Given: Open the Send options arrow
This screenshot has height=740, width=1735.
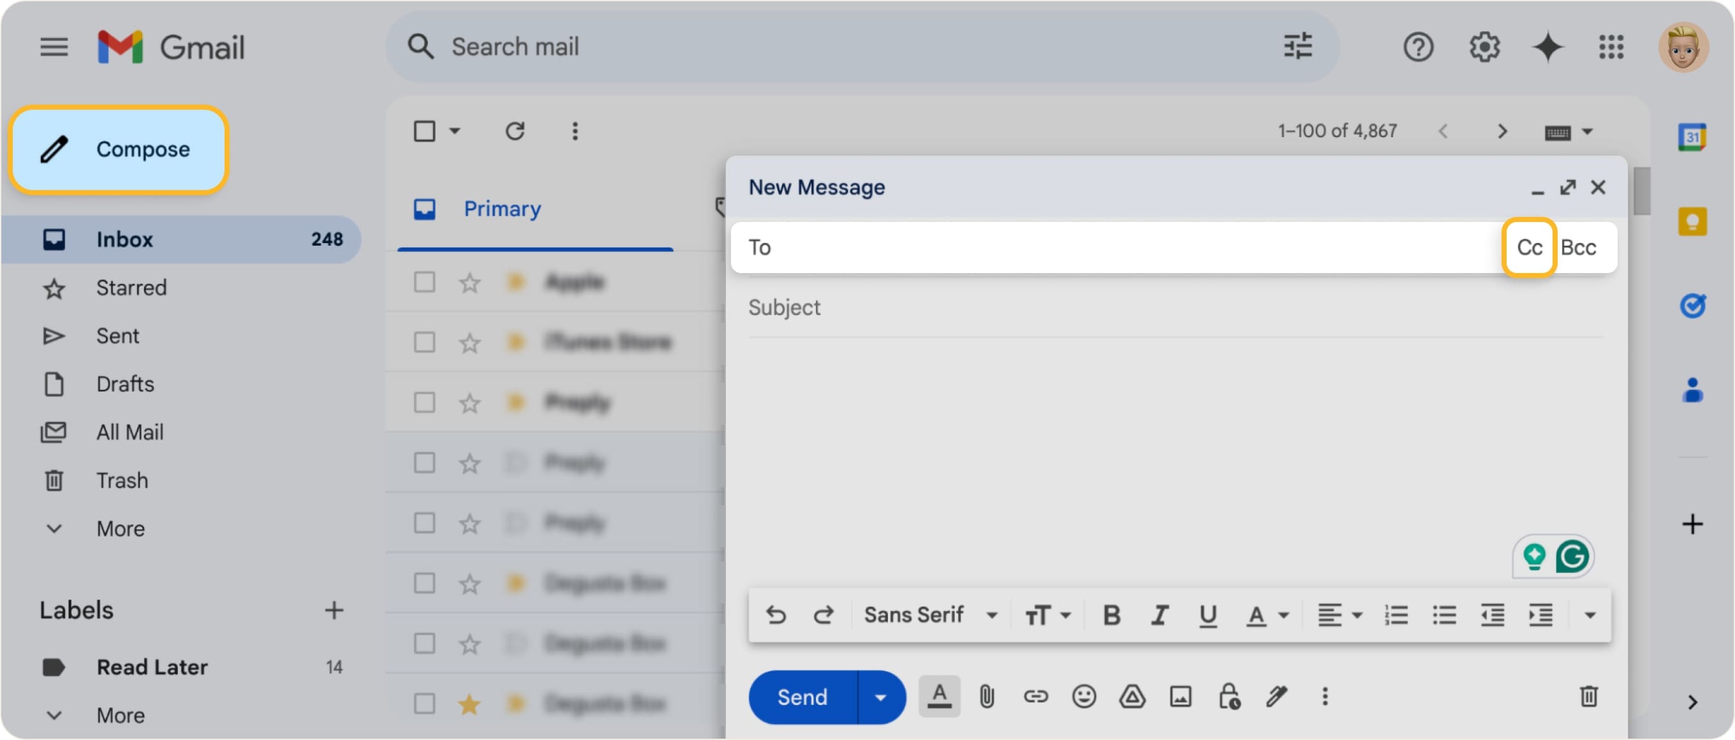Looking at the screenshot, I should pos(880,697).
